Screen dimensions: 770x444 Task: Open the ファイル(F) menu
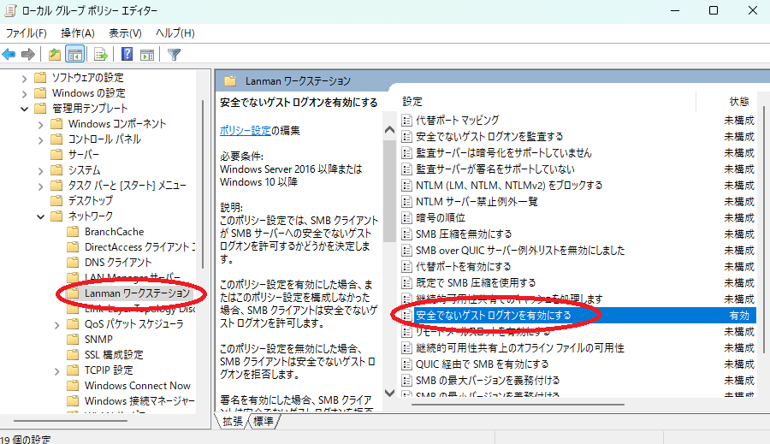(26, 33)
